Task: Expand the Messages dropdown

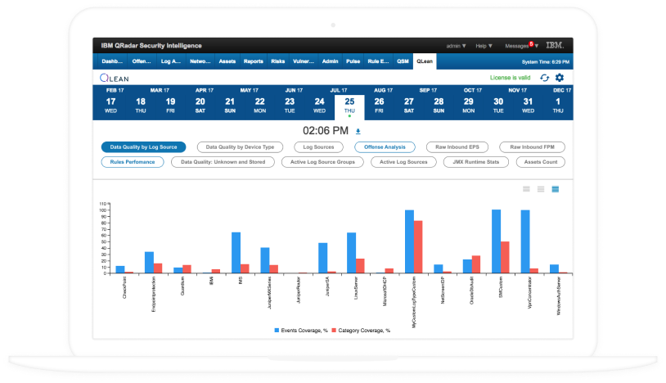Action: pos(519,46)
